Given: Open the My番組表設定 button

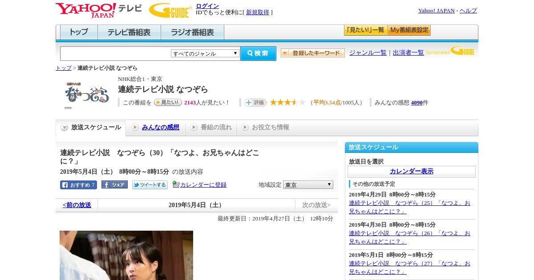Looking at the screenshot, I should (409, 30).
